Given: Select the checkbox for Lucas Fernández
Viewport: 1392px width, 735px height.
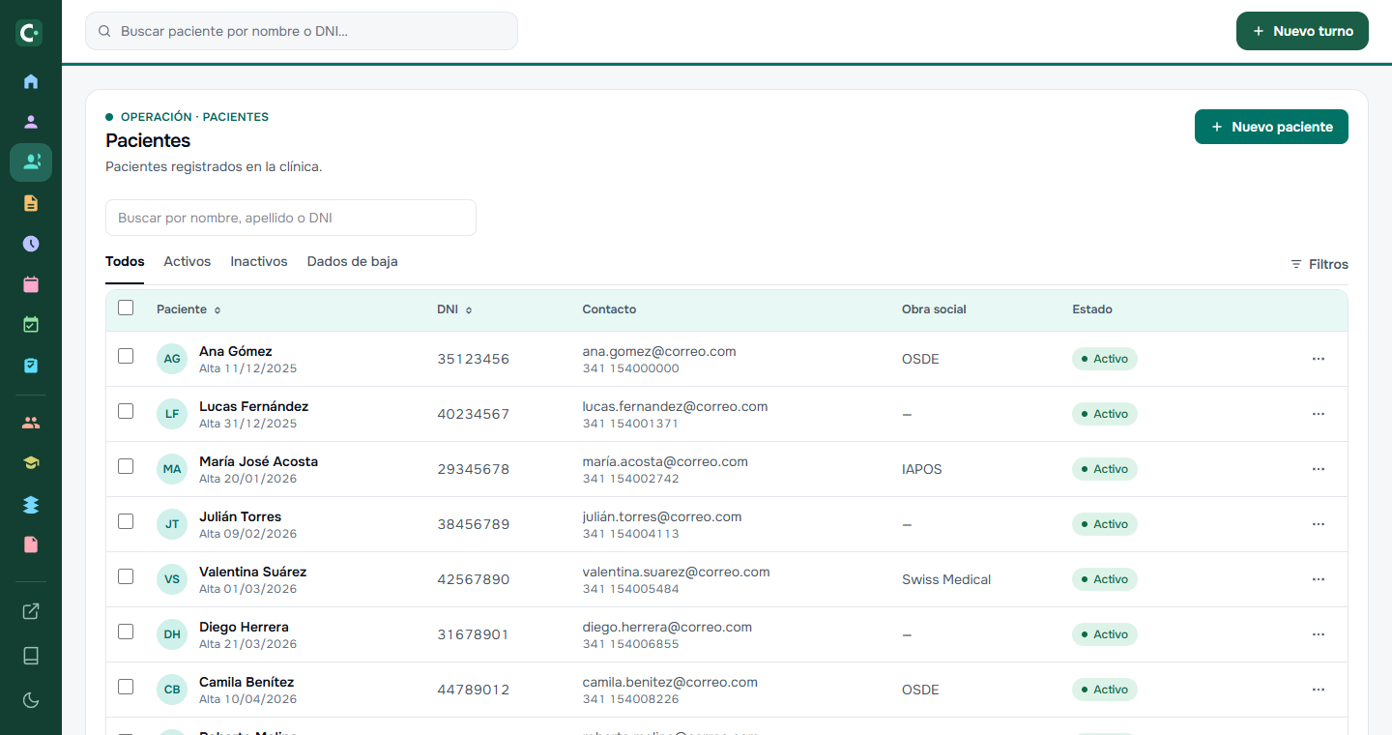Looking at the screenshot, I should click(x=126, y=411).
